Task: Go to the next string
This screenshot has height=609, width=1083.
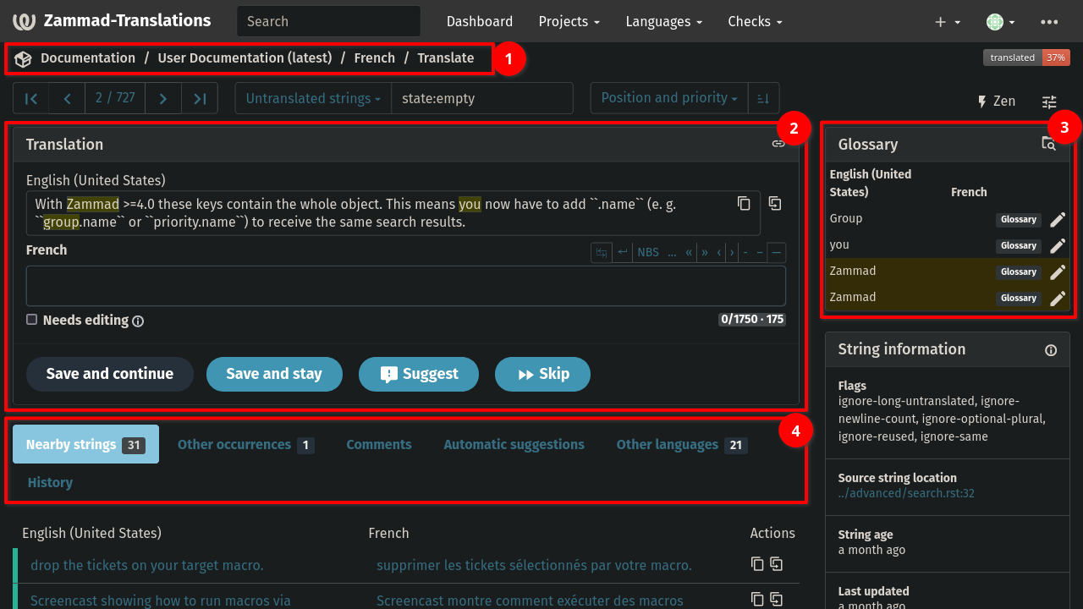Action: (x=163, y=98)
